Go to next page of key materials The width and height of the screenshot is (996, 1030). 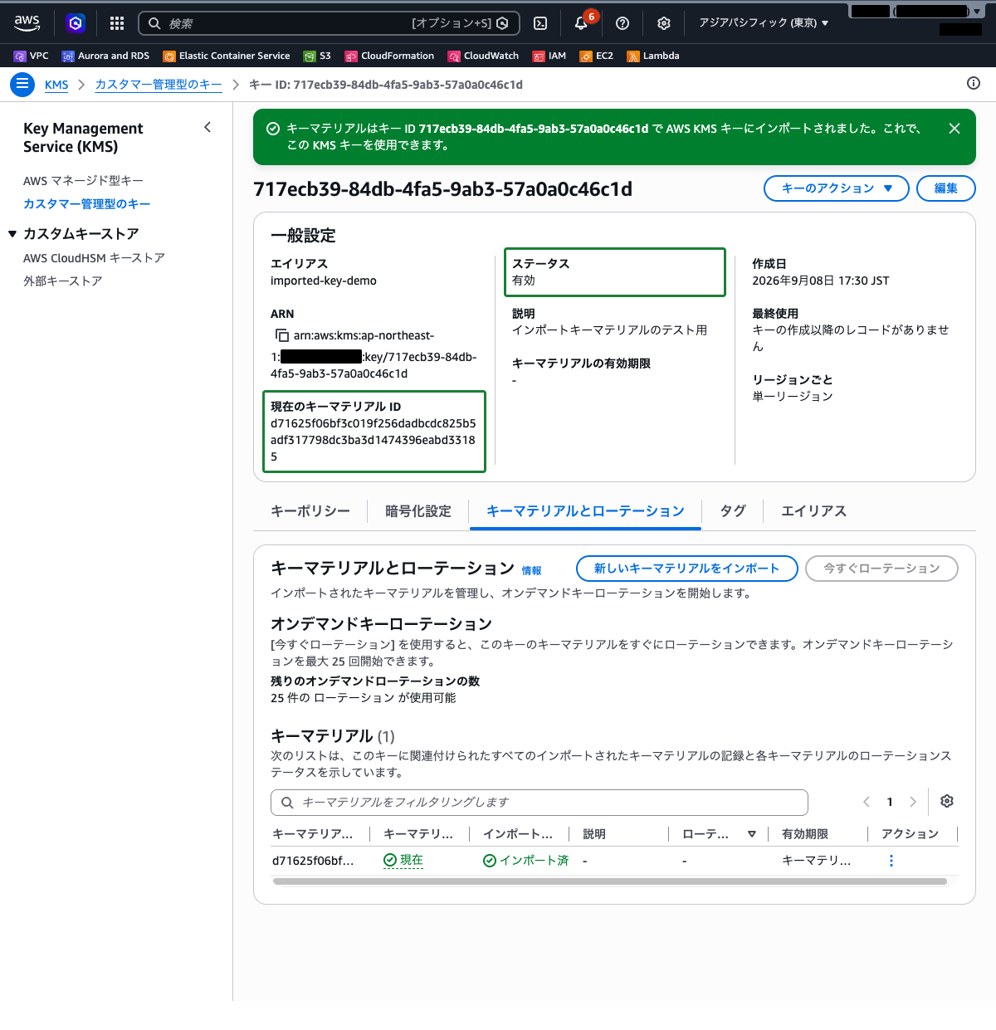(913, 802)
